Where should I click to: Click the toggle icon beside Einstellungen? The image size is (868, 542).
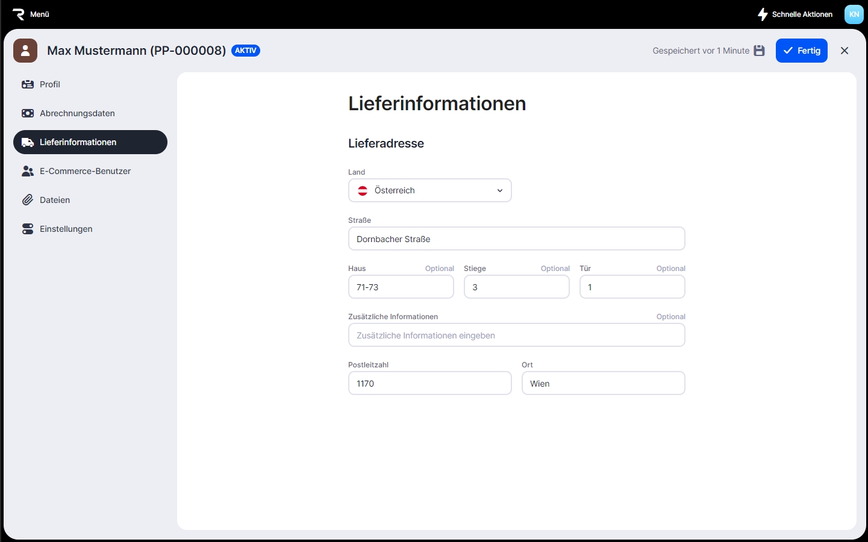click(x=28, y=229)
